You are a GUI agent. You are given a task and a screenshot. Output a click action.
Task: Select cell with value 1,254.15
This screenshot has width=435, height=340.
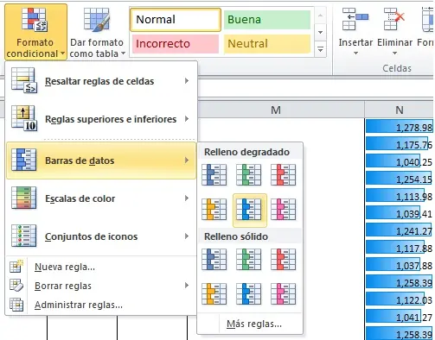pos(400,179)
